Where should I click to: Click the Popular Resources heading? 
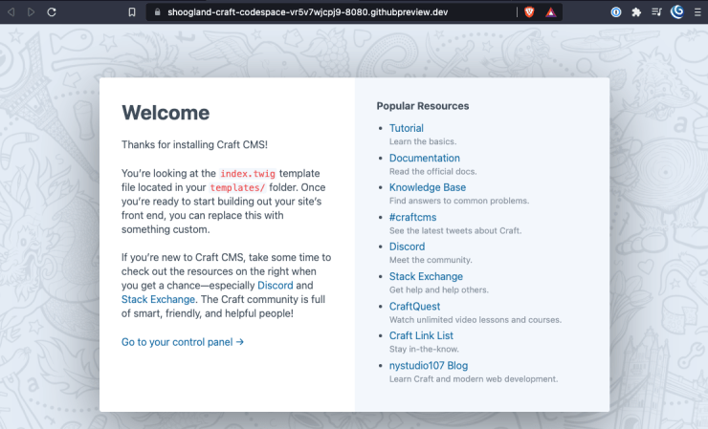(x=423, y=106)
